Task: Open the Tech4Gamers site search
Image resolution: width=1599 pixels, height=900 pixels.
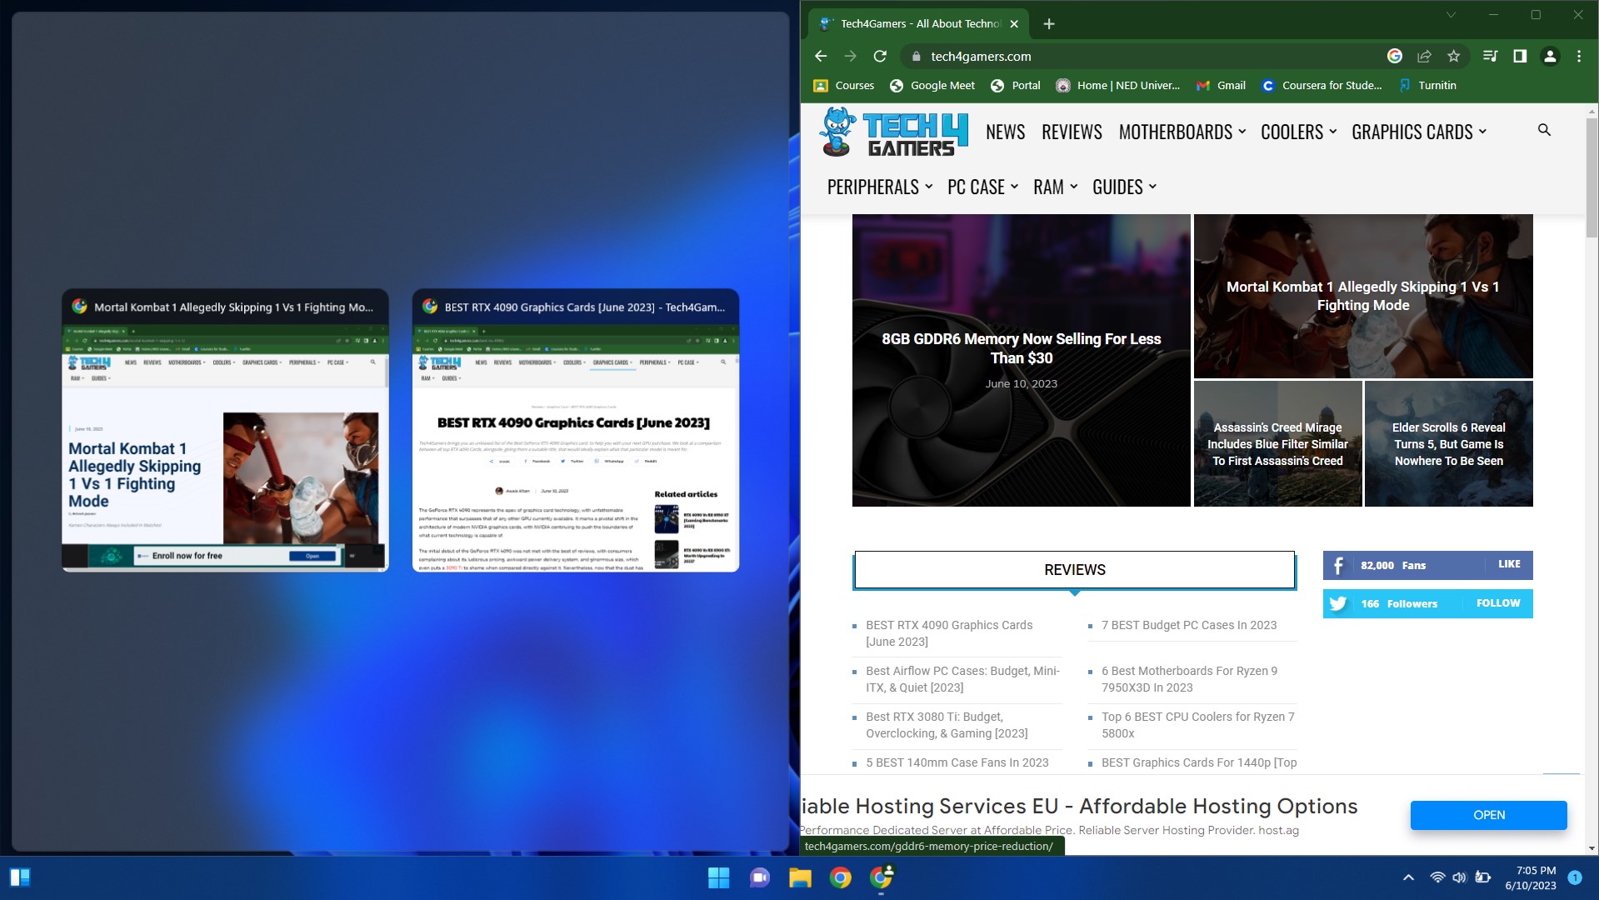Action: 1544,130
